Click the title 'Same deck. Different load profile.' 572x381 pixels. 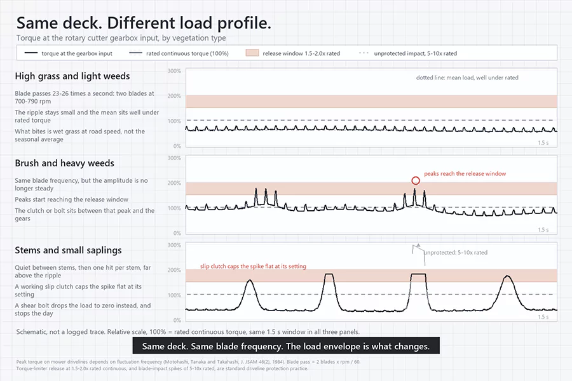[144, 23]
